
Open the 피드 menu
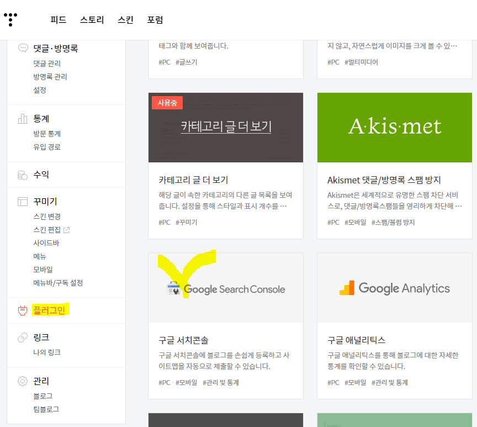coord(58,20)
